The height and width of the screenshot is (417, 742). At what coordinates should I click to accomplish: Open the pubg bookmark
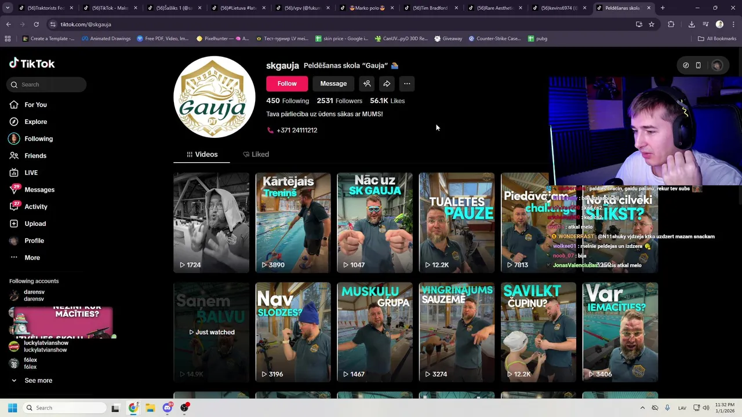click(537, 39)
